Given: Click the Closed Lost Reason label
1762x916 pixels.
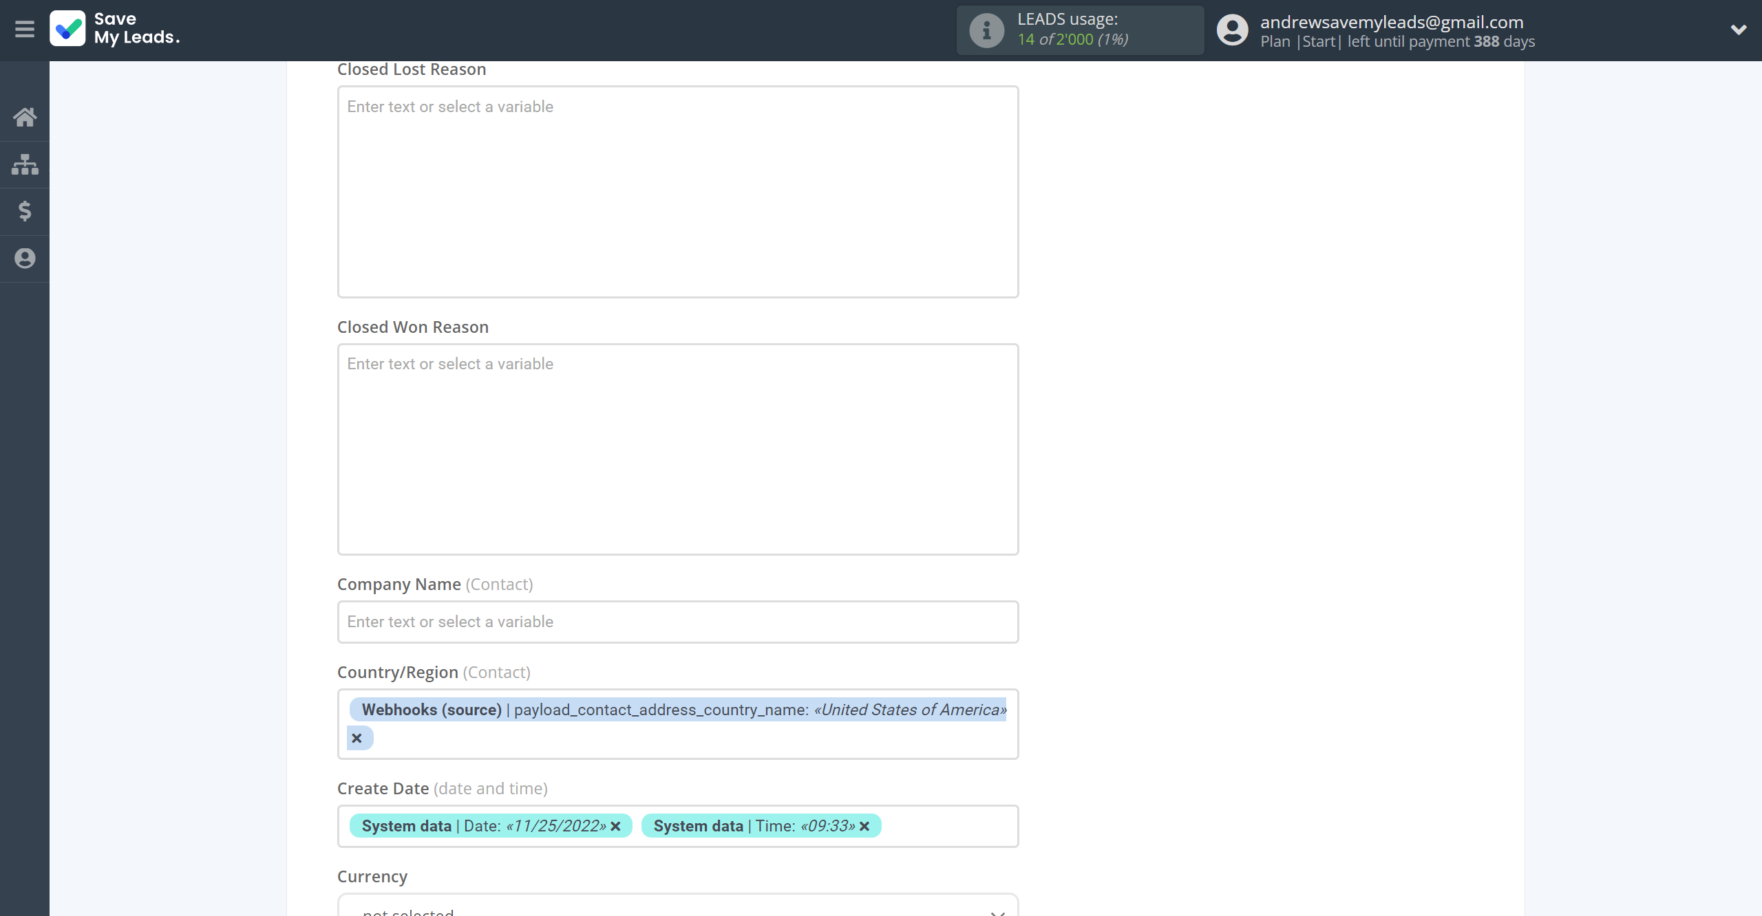Looking at the screenshot, I should click(412, 69).
